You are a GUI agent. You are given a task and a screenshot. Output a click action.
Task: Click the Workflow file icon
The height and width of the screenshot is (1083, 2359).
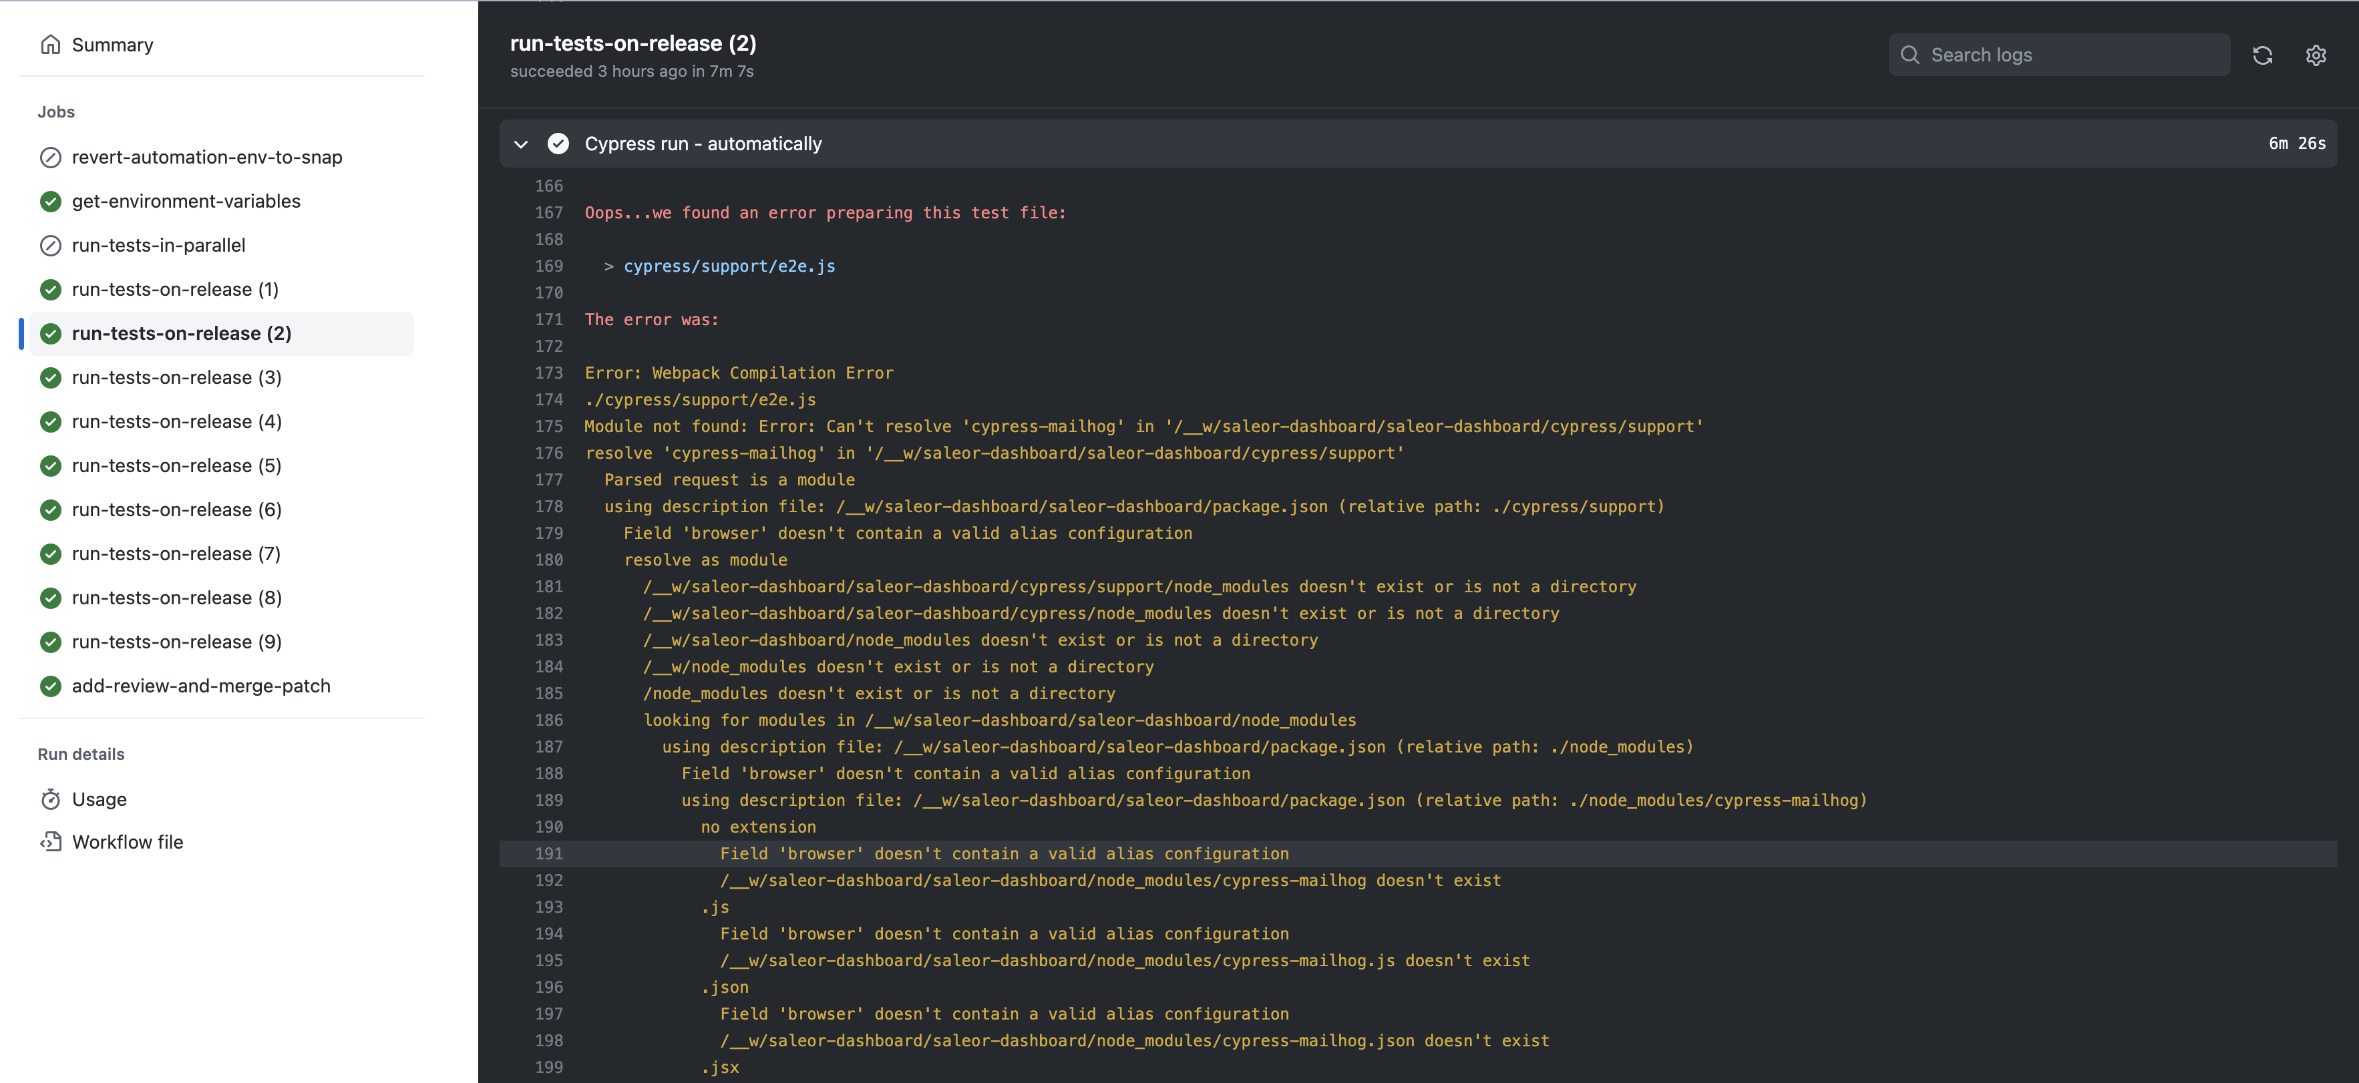click(51, 841)
